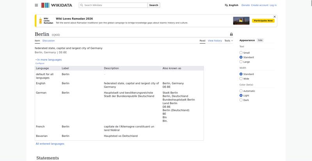
Task: Select Automatic color mode
Action: [241, 91]
